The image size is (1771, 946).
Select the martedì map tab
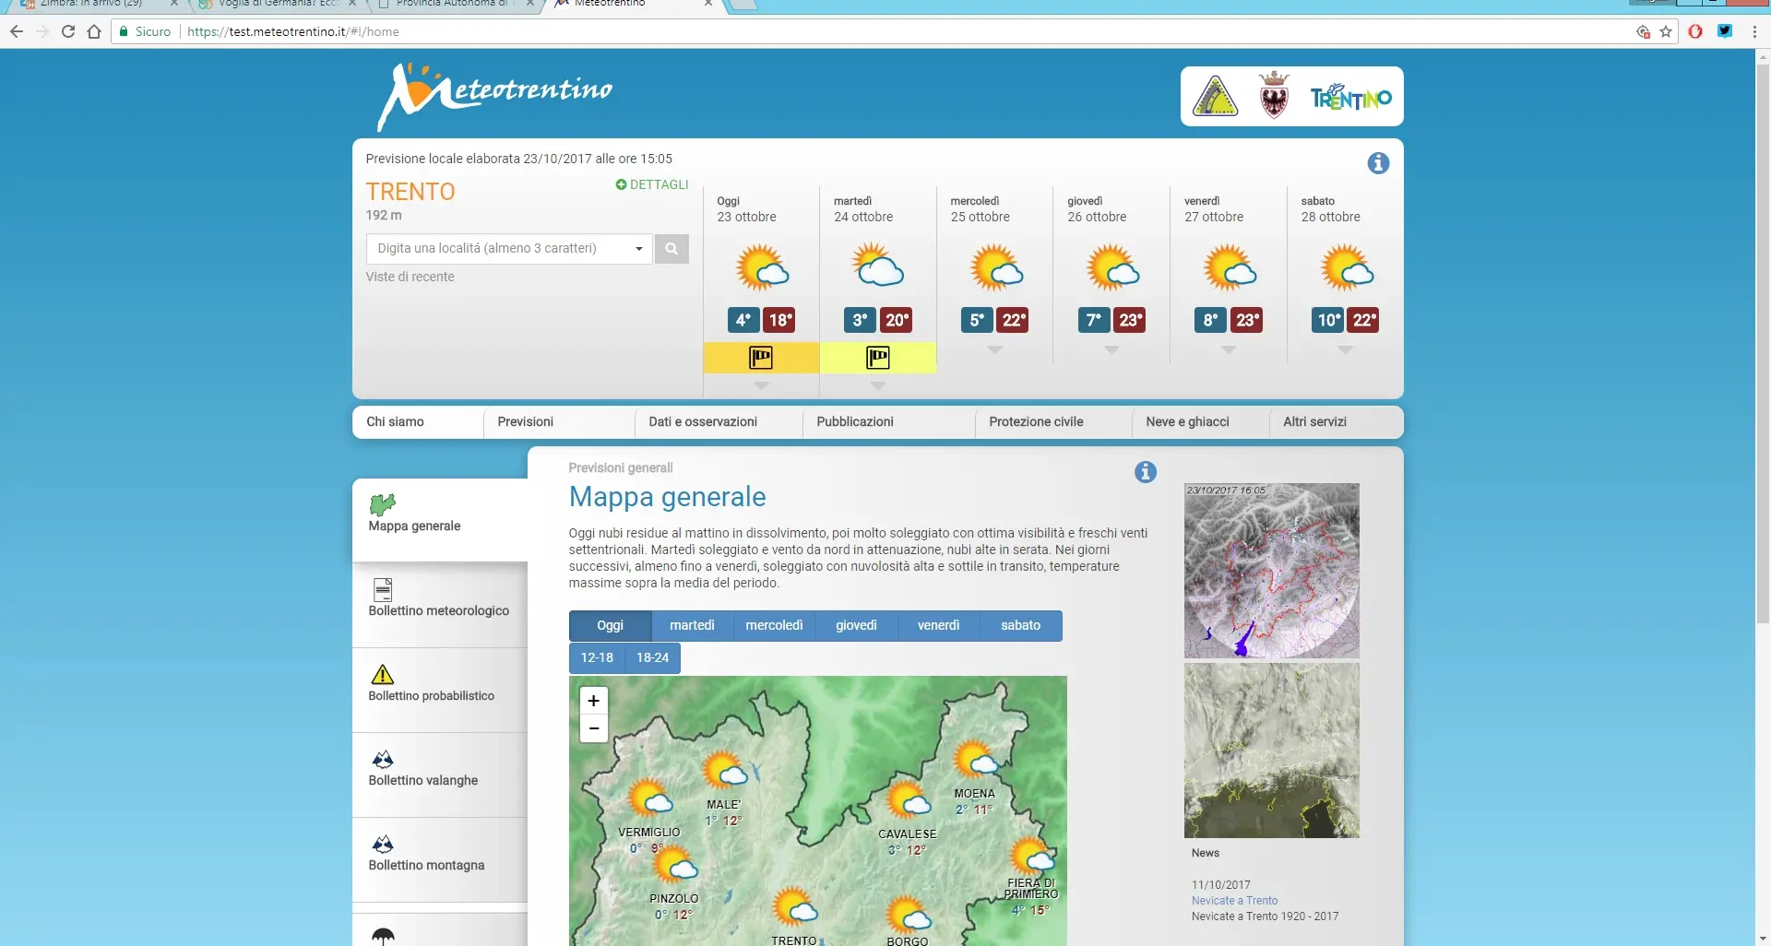tap(692, 626)
